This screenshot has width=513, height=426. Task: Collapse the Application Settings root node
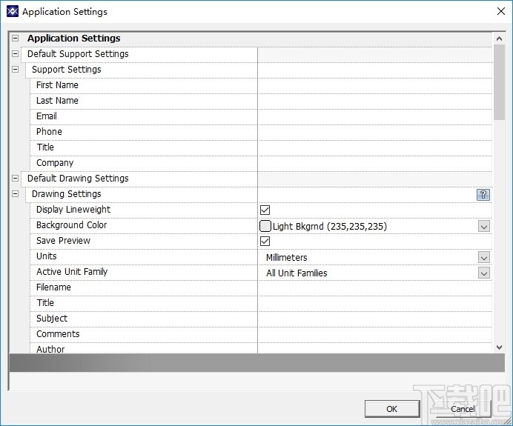(15, 39)
